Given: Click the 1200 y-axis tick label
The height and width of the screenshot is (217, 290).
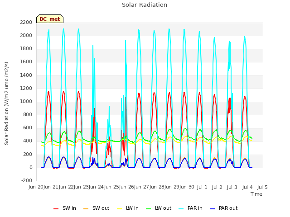Looking at the screenshot, I should [x=26, y=89].
